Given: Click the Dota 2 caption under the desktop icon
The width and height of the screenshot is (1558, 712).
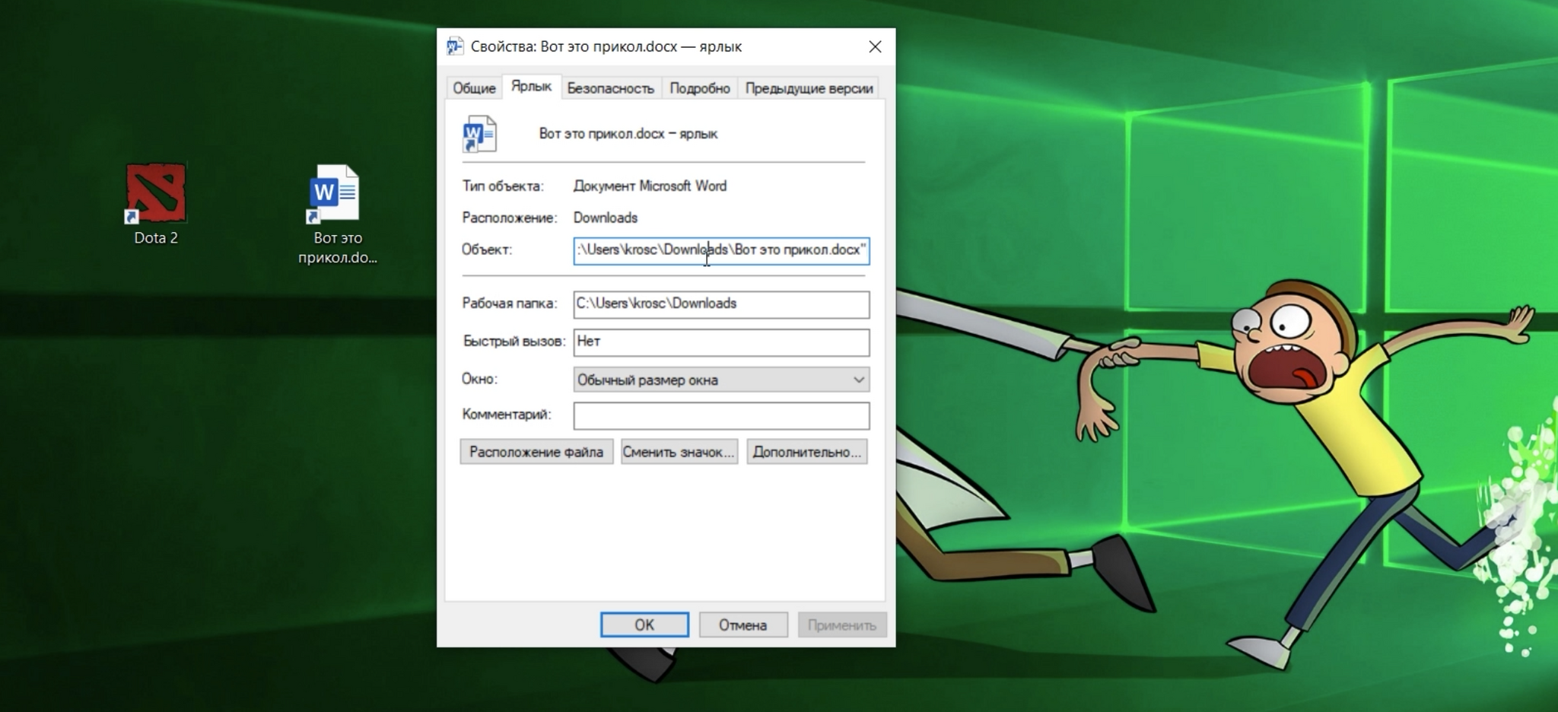Looking at the screenshot, I should (156, 238).
